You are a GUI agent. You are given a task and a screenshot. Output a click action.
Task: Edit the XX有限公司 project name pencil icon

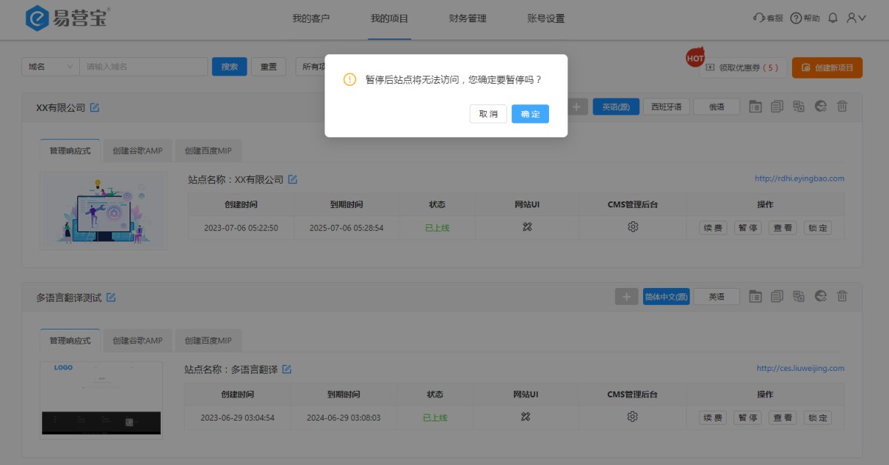click(95, 107)
